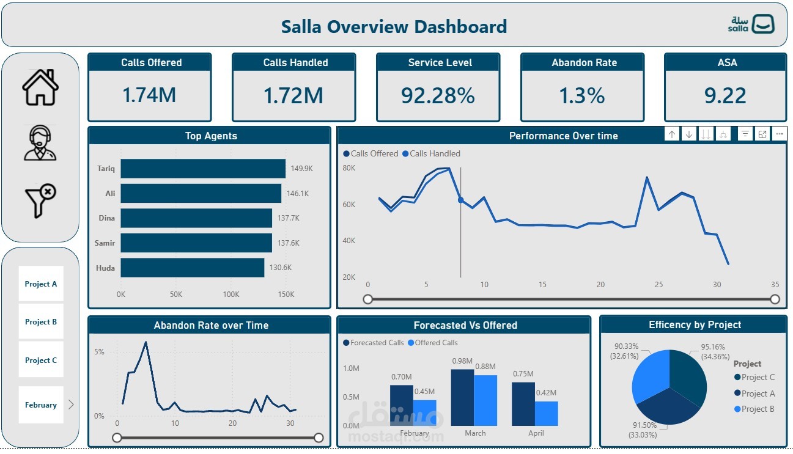Select February forecasted bar labeled 0.70M
793x454 pixels.
401,405
